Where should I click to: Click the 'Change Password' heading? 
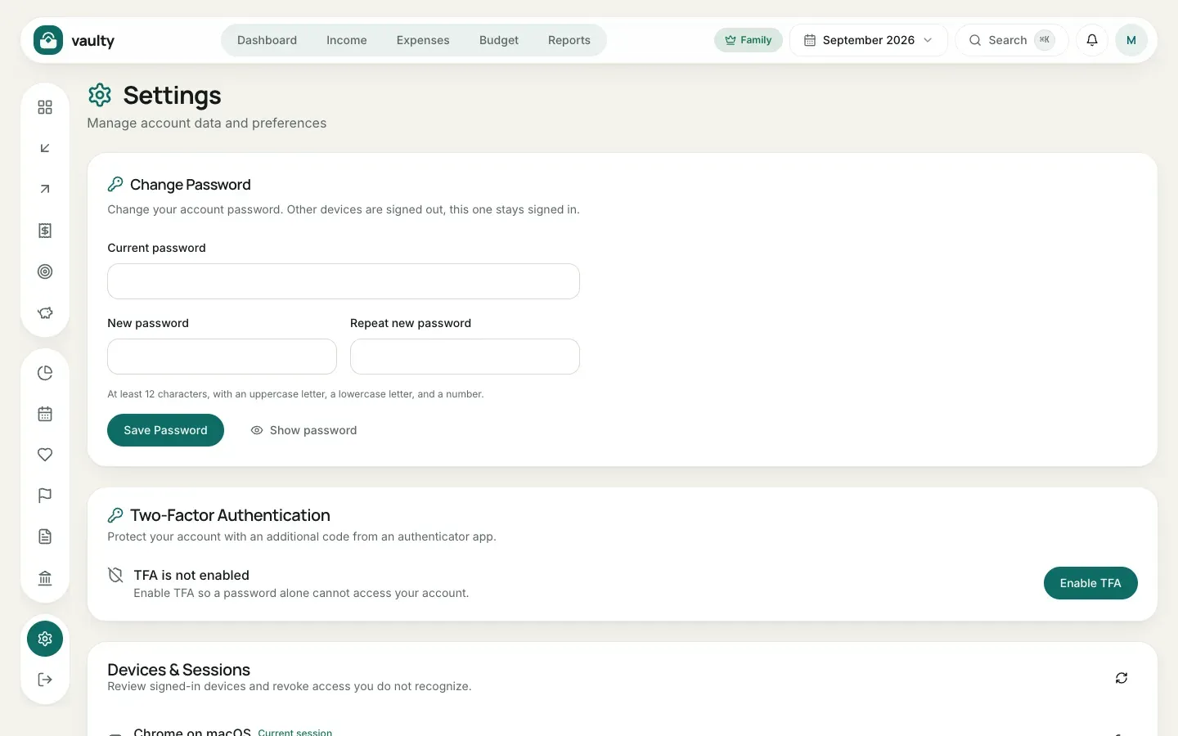(190, 185)
